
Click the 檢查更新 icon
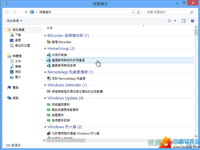pyautogui.click(x=48, y=115)
